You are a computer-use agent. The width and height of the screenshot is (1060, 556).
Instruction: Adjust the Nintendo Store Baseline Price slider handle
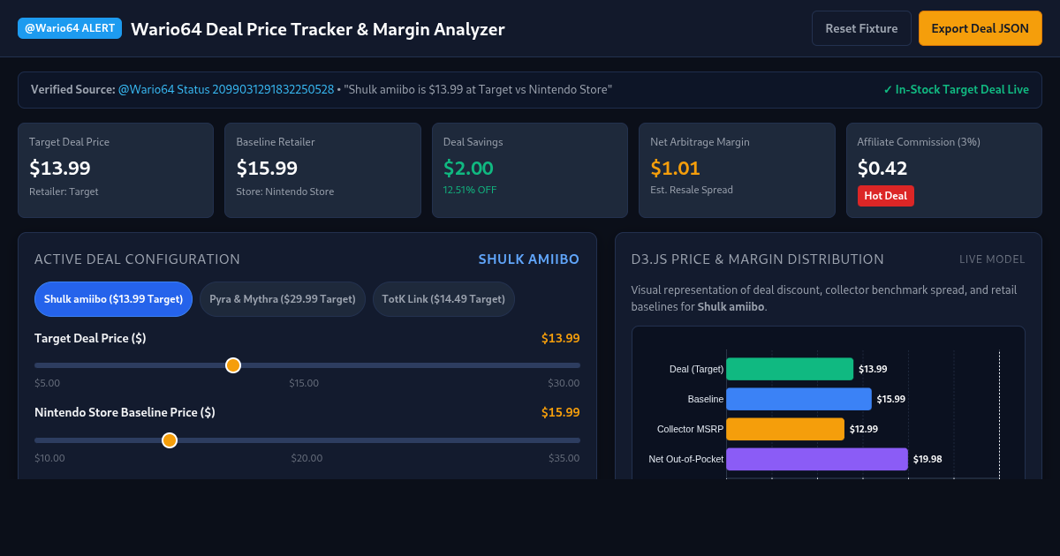click(170, 440)
